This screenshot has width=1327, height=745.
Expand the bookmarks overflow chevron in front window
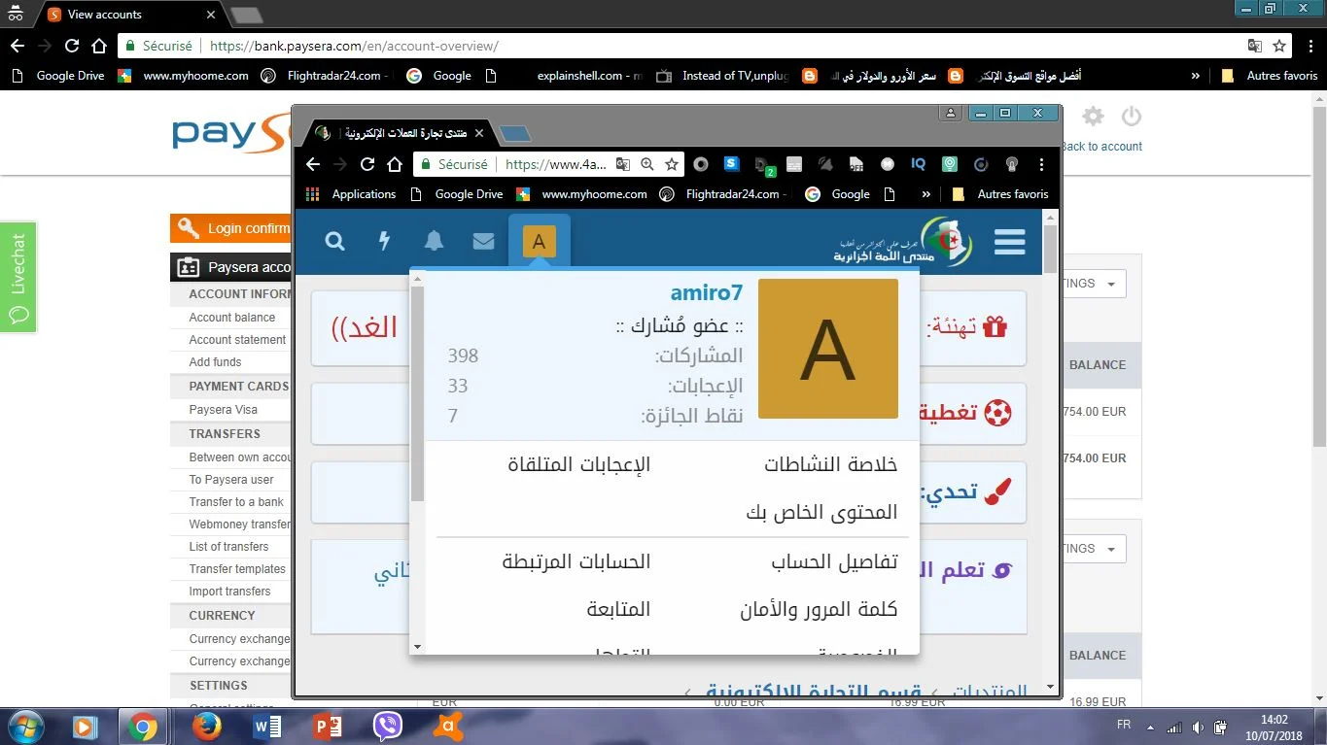pyautogui.click(x=925, y=194)
